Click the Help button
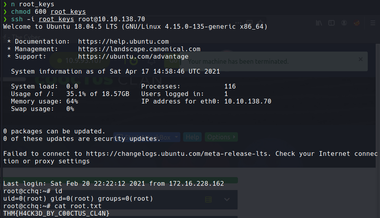380x218 pixels. pos(193,137)
